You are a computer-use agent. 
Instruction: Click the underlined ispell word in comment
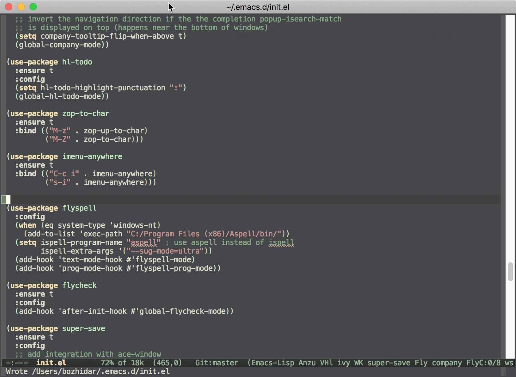click(281, 243)
